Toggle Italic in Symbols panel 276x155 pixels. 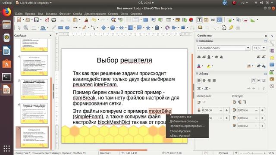coord(204,57)
